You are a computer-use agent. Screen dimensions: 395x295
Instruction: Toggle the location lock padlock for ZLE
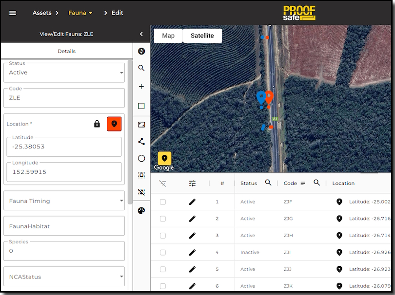click(98, 124)
